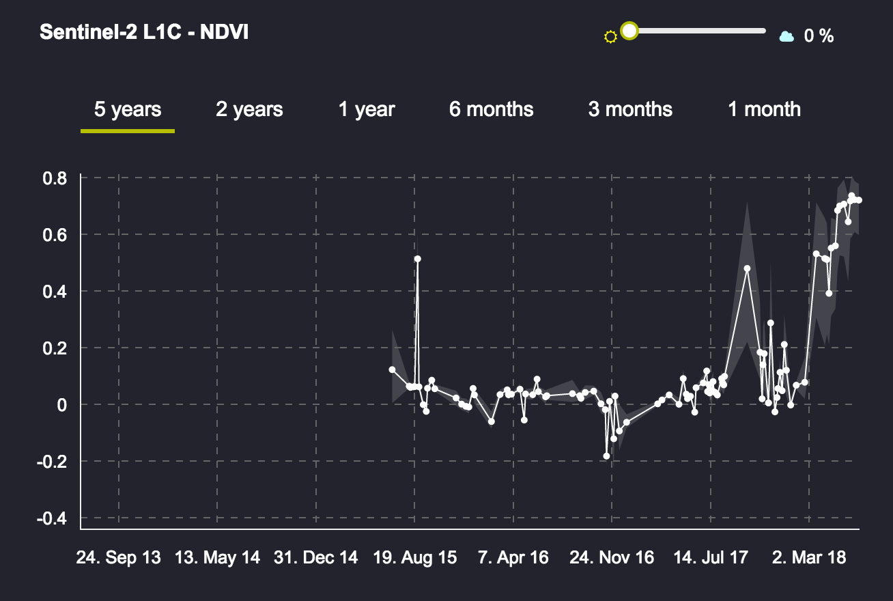
Task: Switch to the 5 years tab
Action: pyautogui.click(x=128, y=109)
